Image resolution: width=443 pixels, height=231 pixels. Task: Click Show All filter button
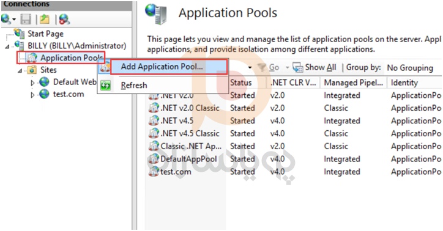click(315, 67)
